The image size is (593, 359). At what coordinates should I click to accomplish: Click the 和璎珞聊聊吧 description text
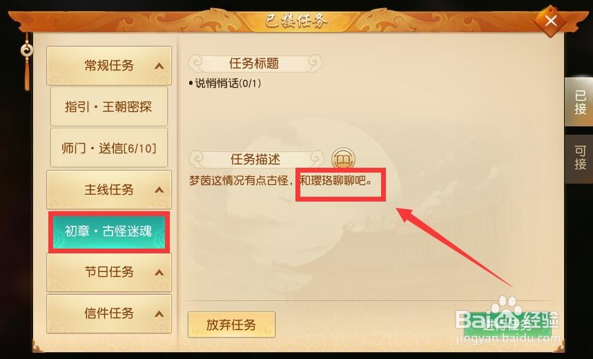336,180
